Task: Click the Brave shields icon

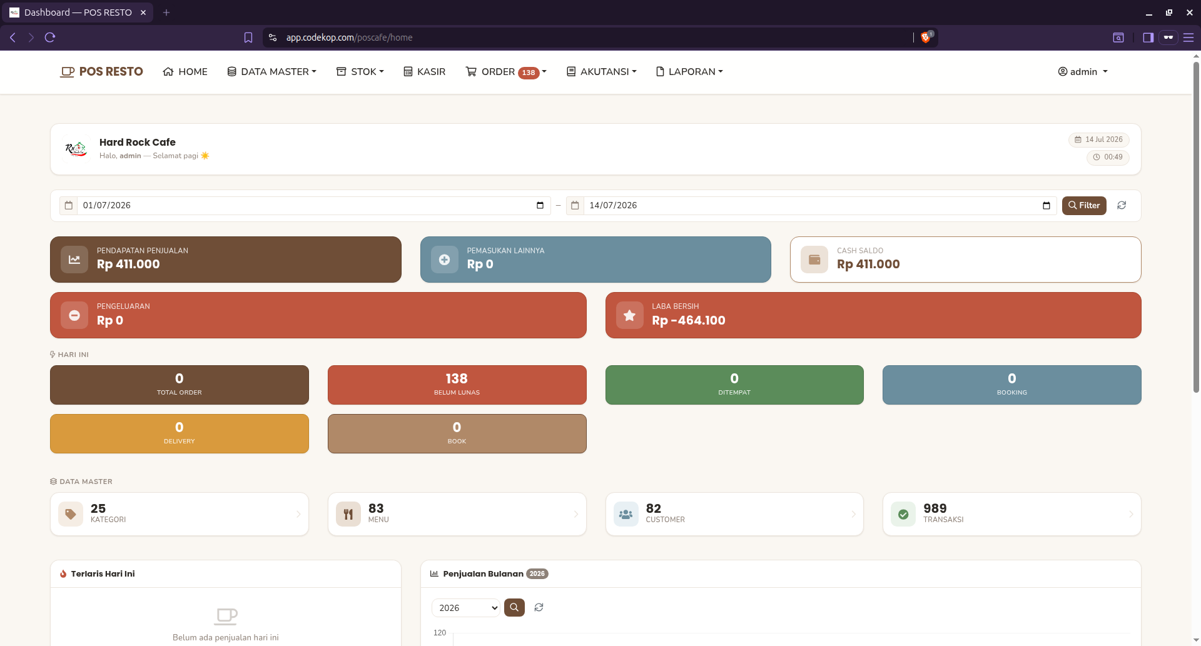Action: click(926, 38)
